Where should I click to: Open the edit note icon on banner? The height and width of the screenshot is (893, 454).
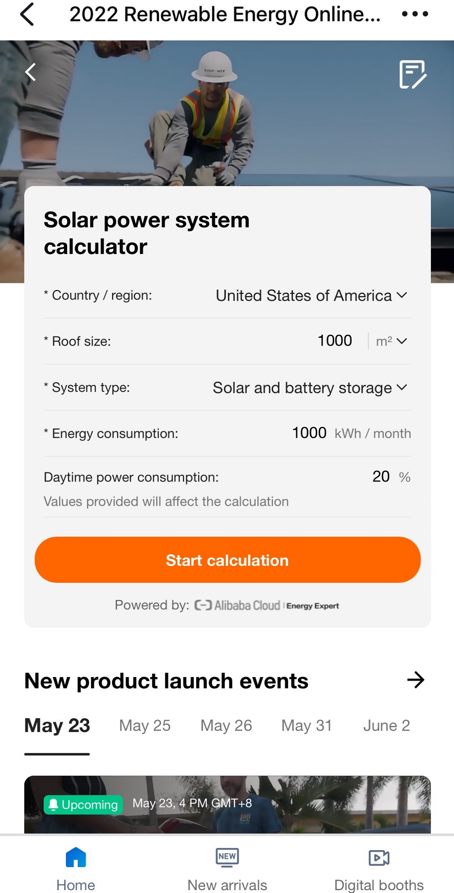pos(412,74)
